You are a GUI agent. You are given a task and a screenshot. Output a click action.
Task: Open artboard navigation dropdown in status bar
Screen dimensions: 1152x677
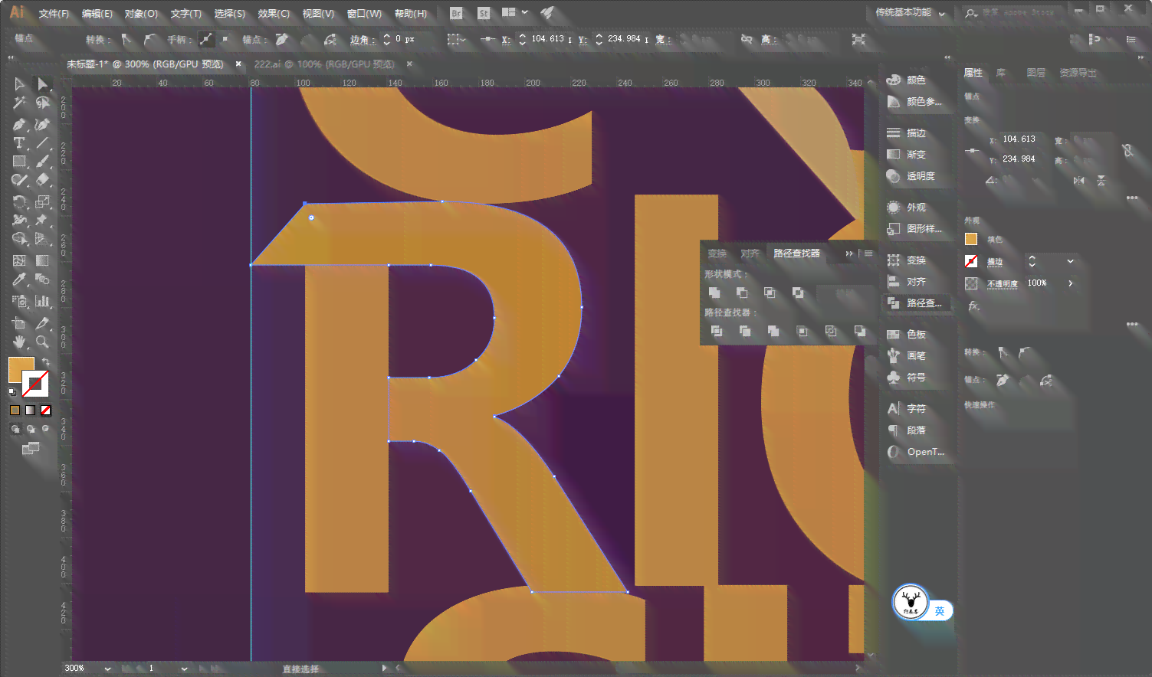[184, 669]
